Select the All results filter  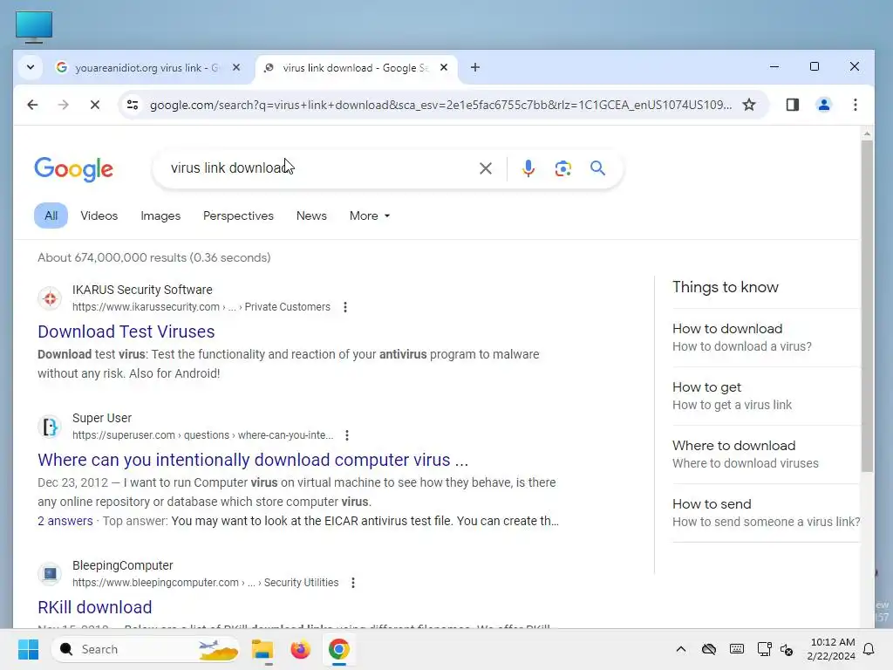point(51,216)
